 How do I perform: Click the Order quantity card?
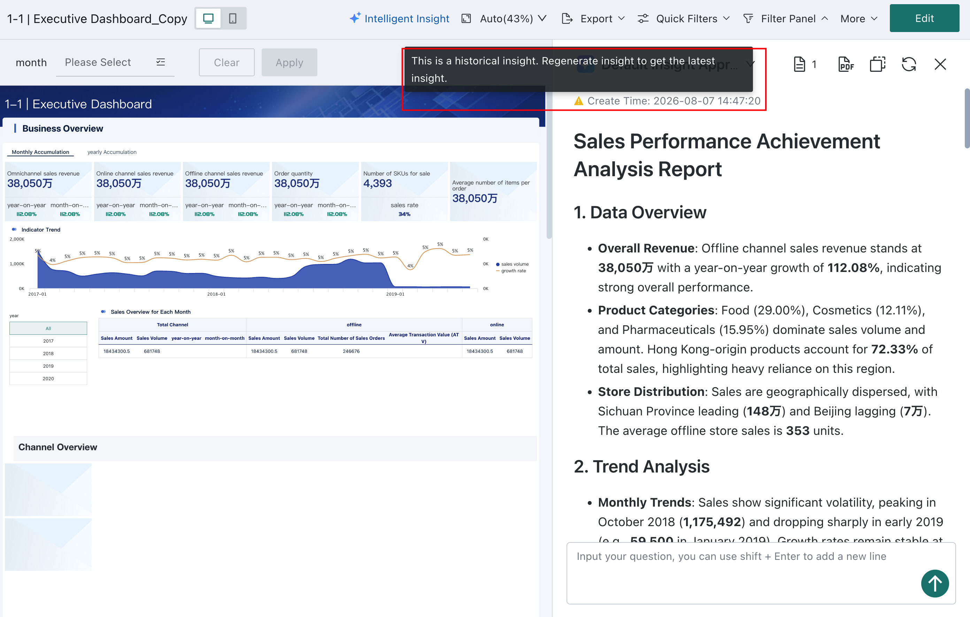(x=315, y=192)
